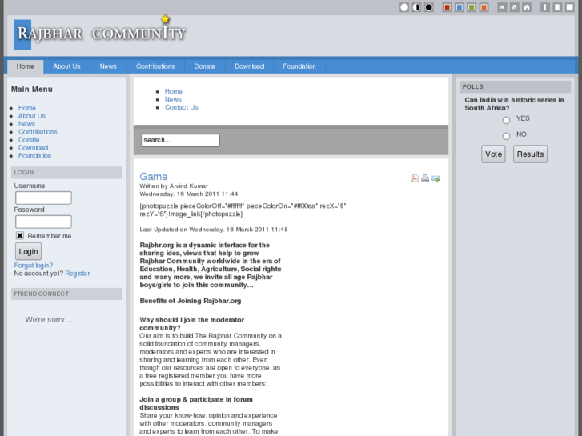Choose the orange color scheme swatch
The width and height of the screenshot is (582, 436).
pyautogui.click(x=484, y=7)
